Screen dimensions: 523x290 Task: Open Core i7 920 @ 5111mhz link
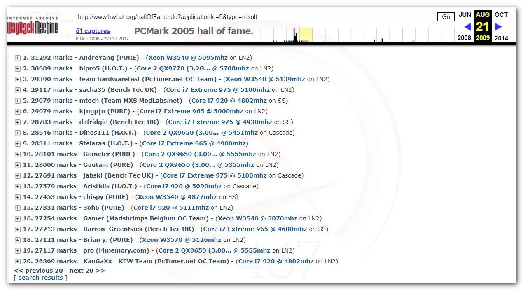[x=171, y=208]
